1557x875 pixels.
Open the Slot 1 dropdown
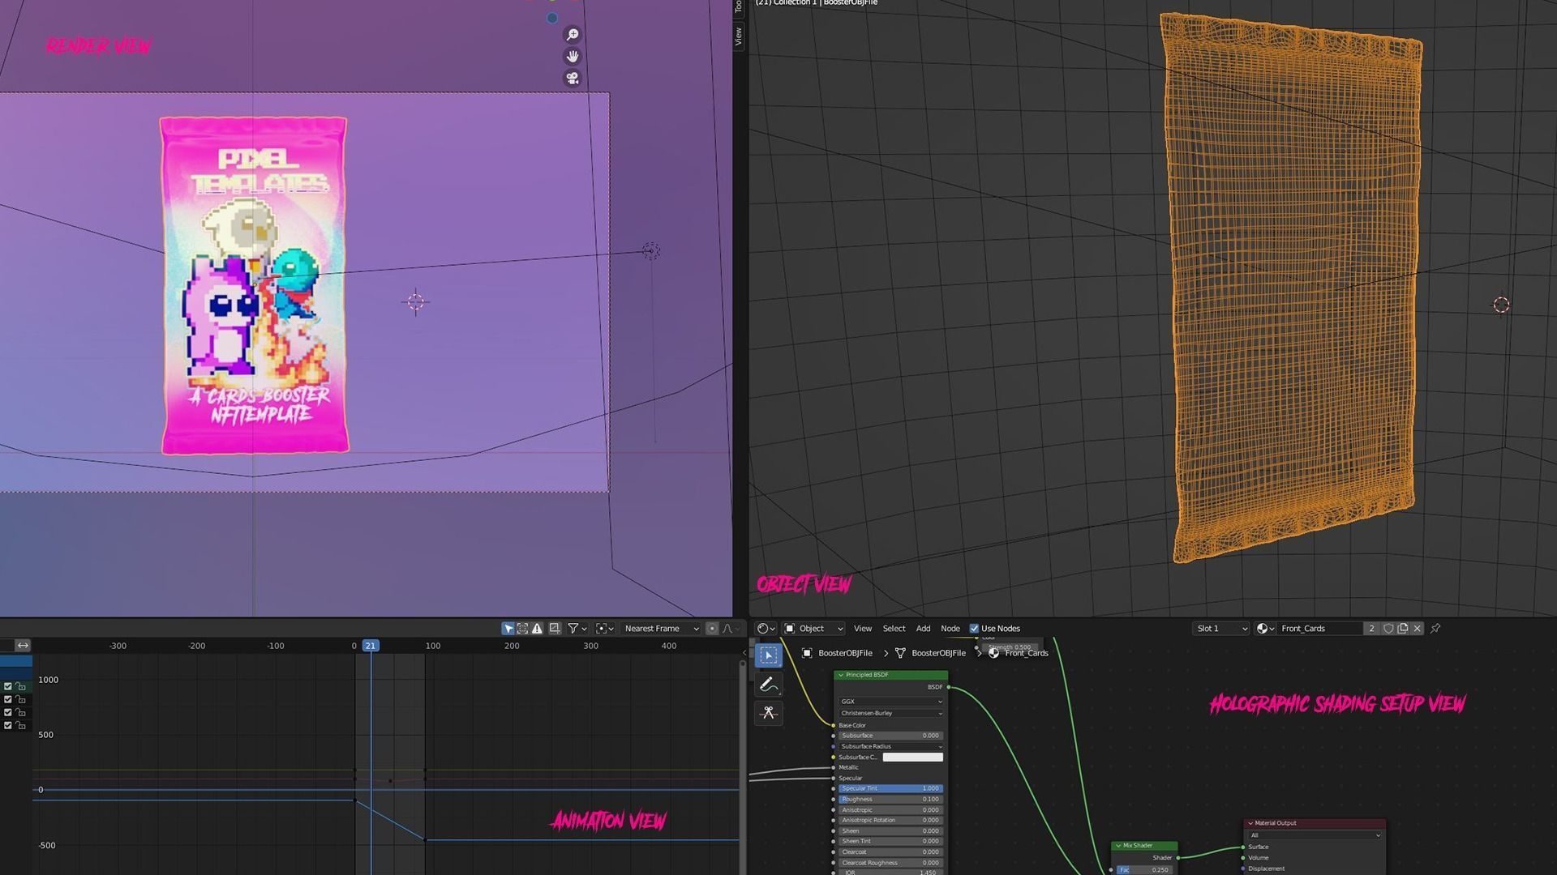pyautogui.click(x=1221, y=629)
